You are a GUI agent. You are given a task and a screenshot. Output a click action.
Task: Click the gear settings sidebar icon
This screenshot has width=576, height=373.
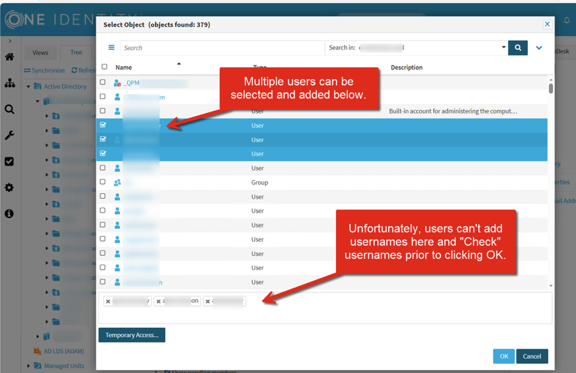point(9,187)
